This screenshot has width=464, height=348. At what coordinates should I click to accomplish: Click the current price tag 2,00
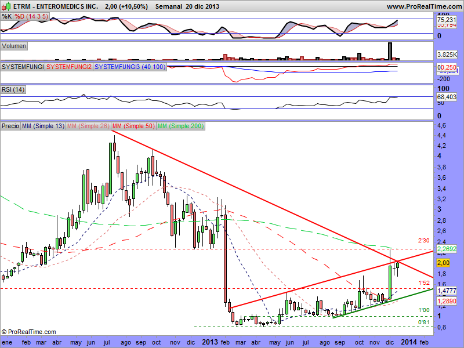[x=443, y=263]
